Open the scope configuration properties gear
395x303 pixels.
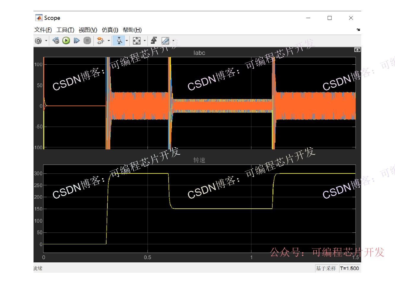click(38, 41)
